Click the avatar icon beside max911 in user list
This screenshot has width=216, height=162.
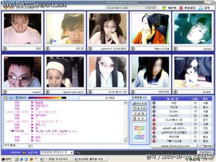[154, 116]
